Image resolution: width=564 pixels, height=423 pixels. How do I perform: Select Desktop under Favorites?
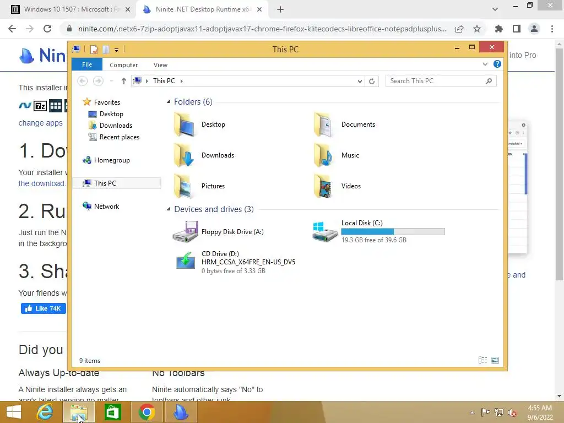(111, 114)
